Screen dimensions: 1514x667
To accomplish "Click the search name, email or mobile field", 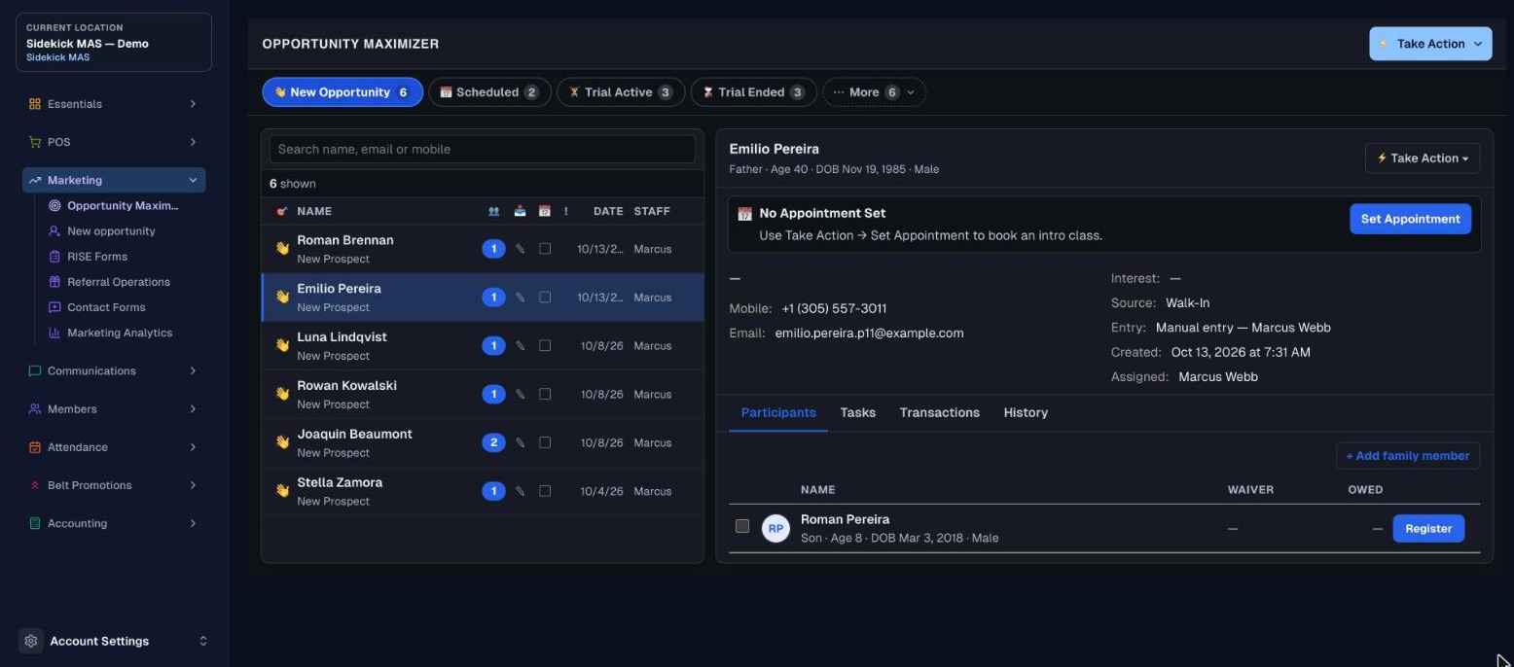I will pos(482,149).
